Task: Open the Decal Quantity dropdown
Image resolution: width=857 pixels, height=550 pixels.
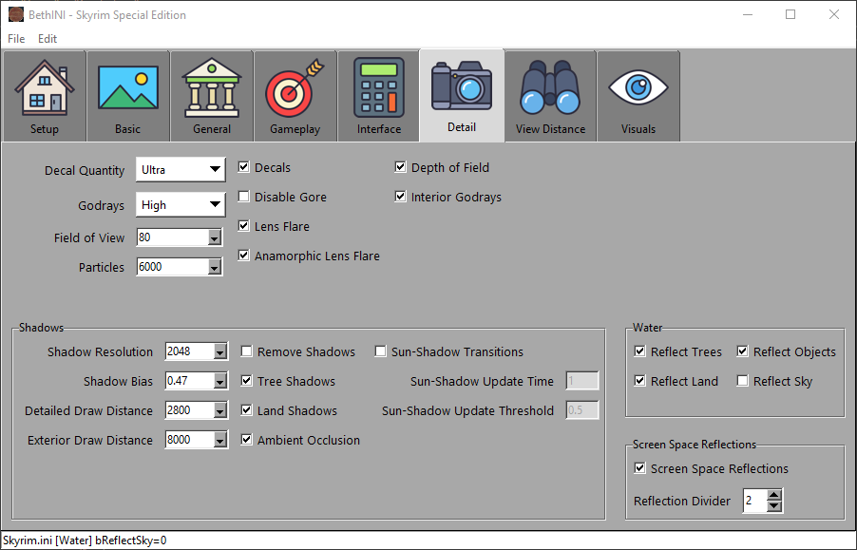Action: point(181,170)
